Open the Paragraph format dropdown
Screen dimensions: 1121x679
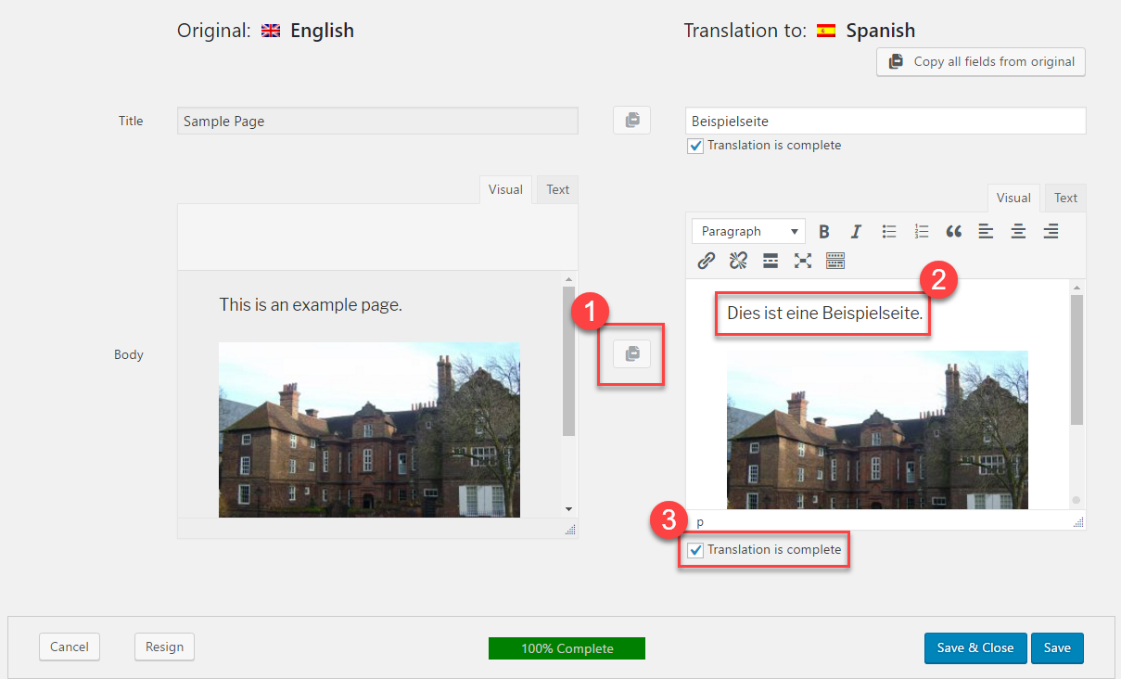tap(749, 232)
